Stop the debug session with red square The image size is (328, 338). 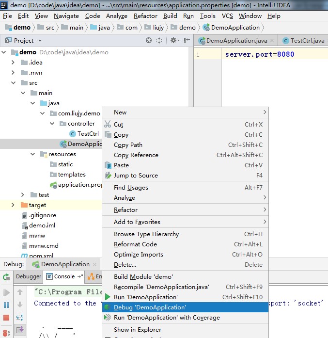(6, 318)
